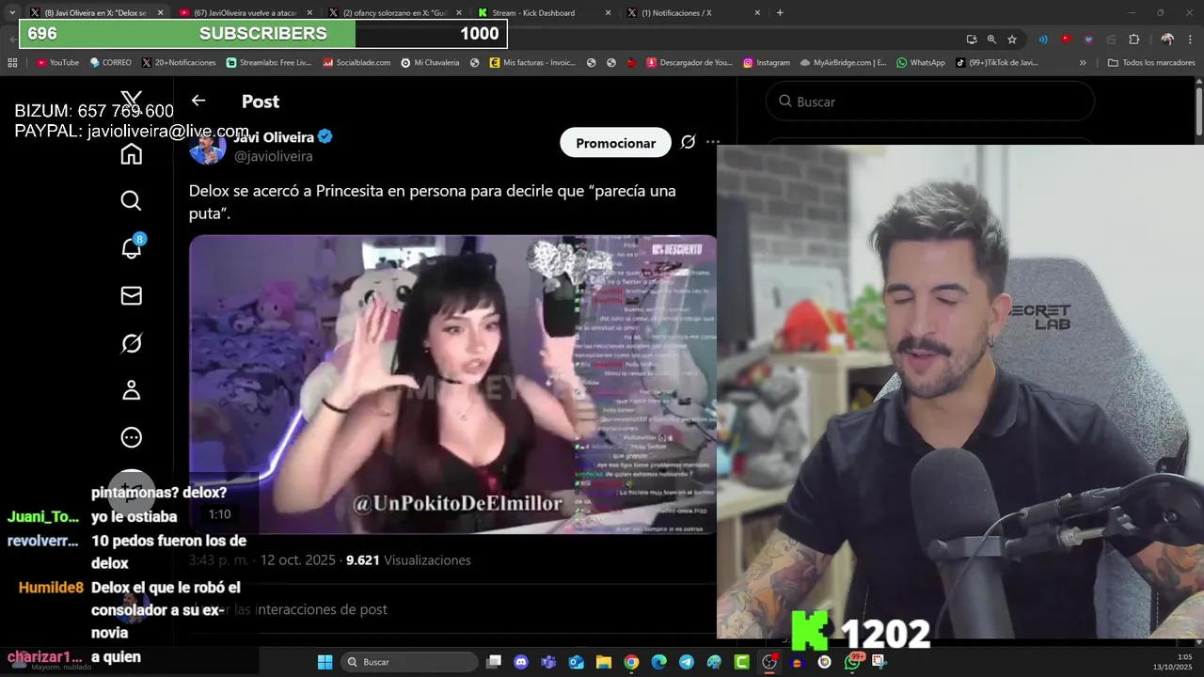Open the Socialblade.com bookmark
The width and height of the screenshot is (1204, 677).
tap(356, 63)
